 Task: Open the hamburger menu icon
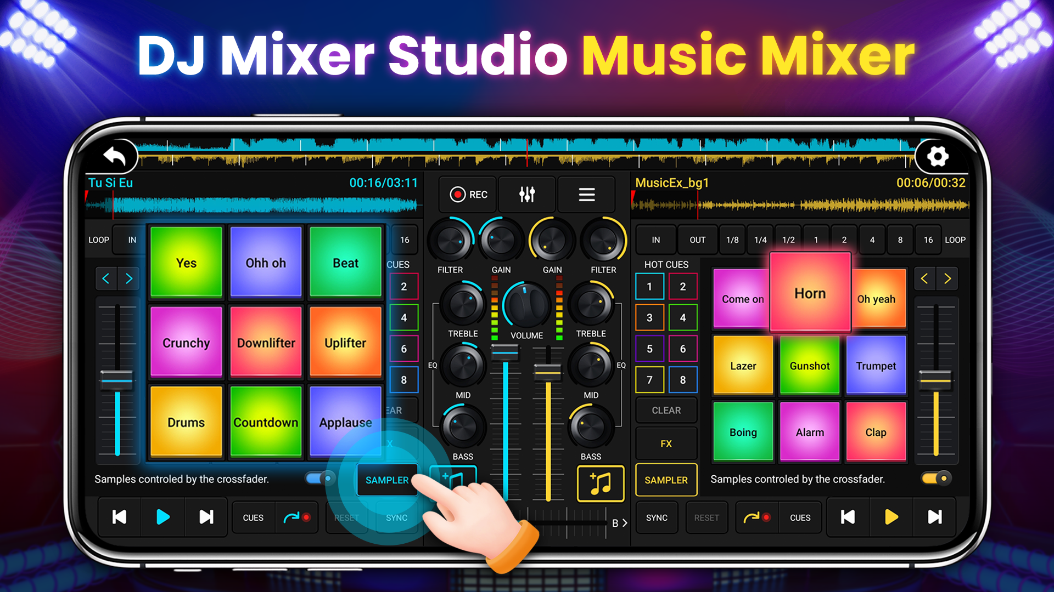coord(586,195)
